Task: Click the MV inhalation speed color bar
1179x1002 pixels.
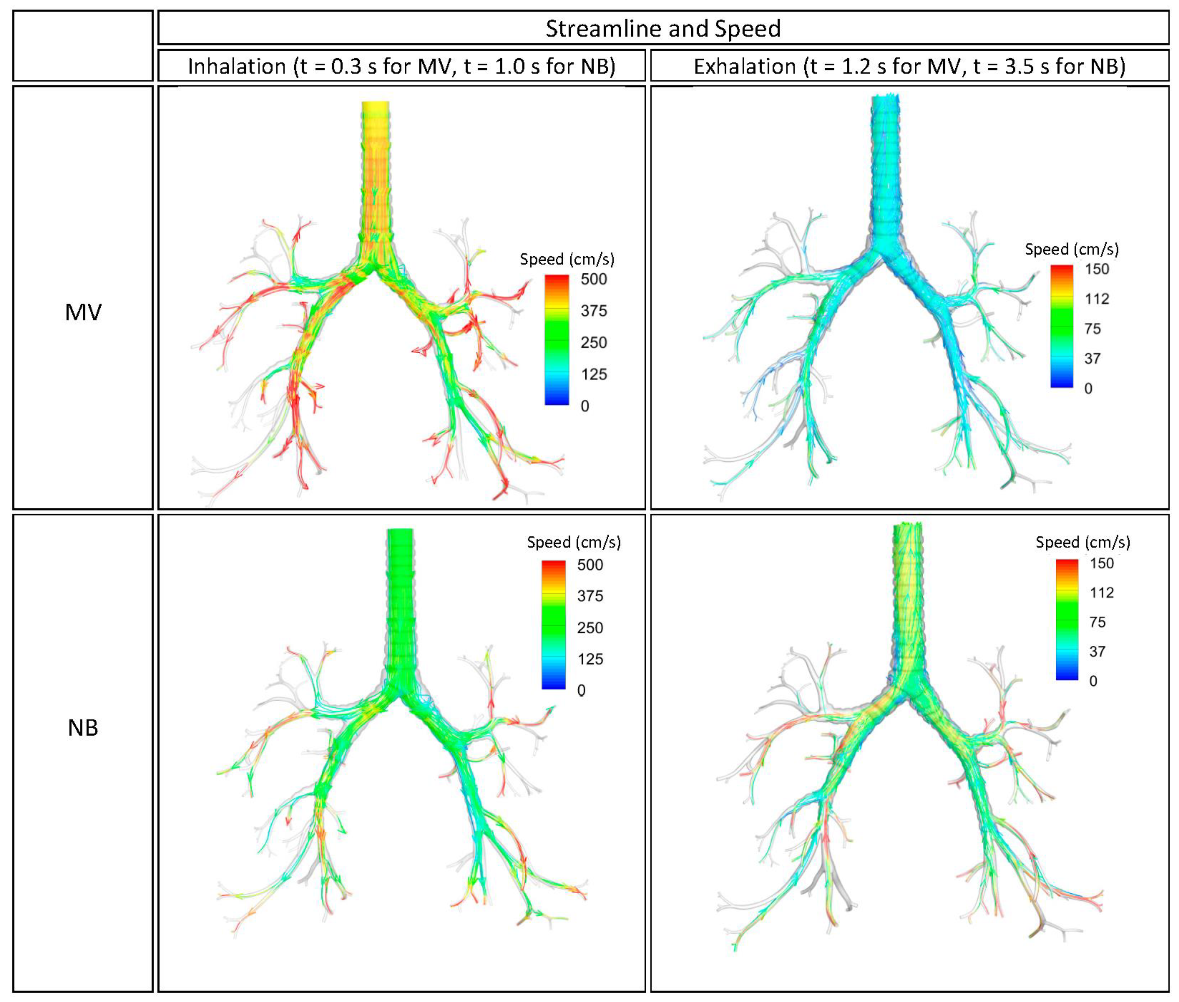Action: [x=556, y=340]
